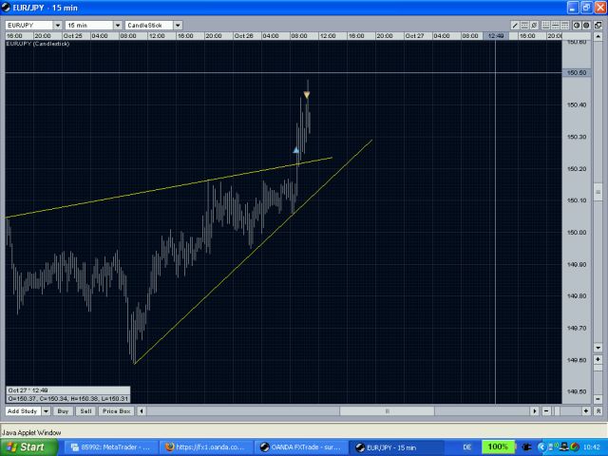Click the Oct 26 date label
This screenshot has width=608, height=456.
click(243, 36)
